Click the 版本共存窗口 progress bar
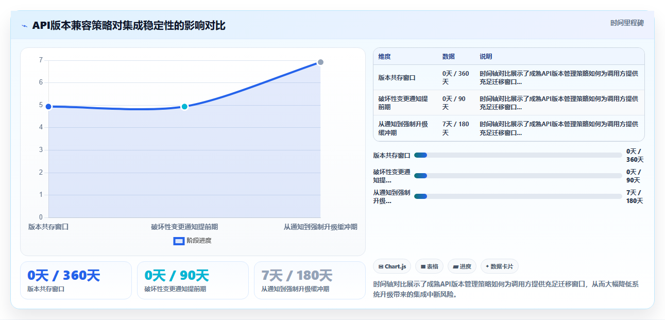665x320 pixels. (518, 155)
